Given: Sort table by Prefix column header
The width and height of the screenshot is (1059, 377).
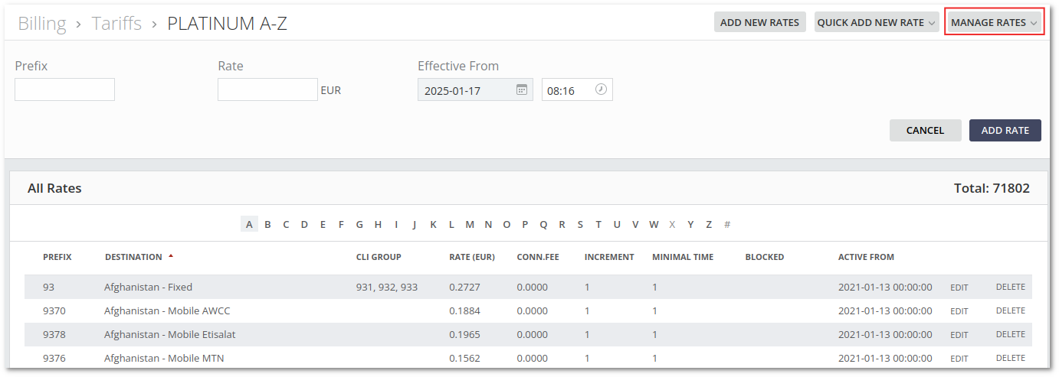Looking at the screenshot, I should coord(57,257).
